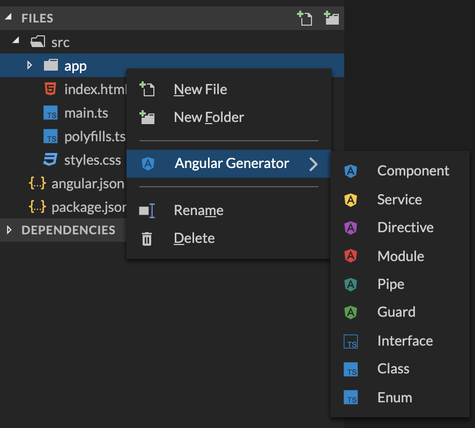Generate a new TypeScript Interface

click(x=400, y=341)
